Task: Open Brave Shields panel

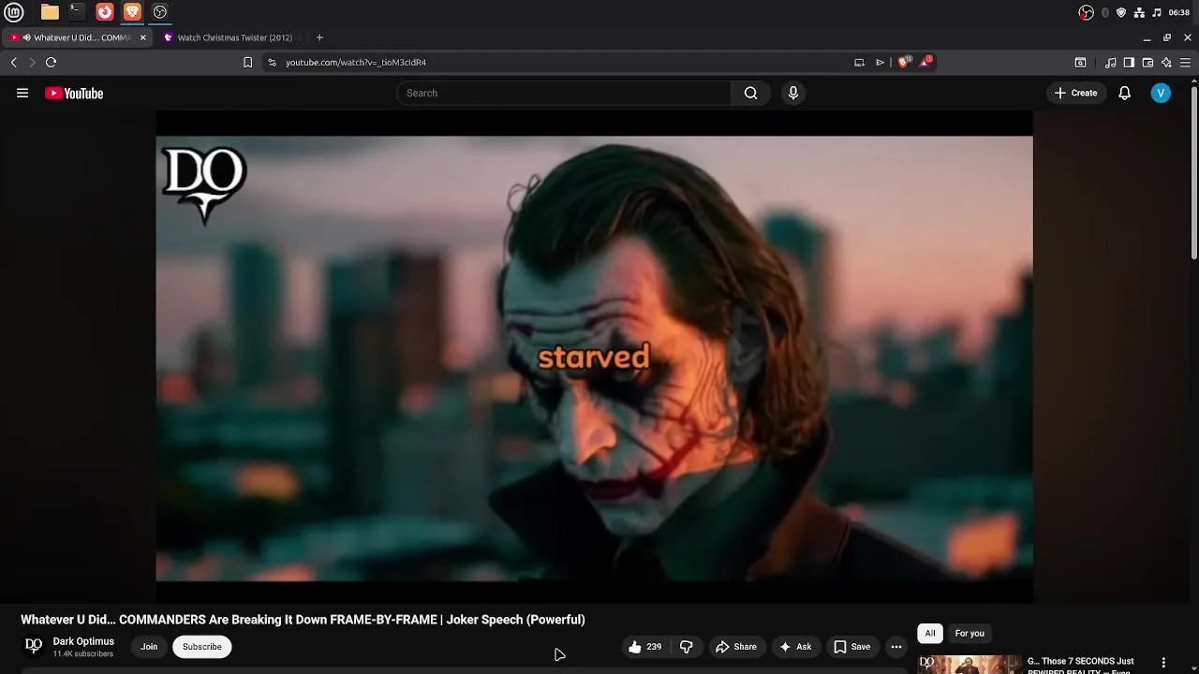Action: [x=904, y=62]
